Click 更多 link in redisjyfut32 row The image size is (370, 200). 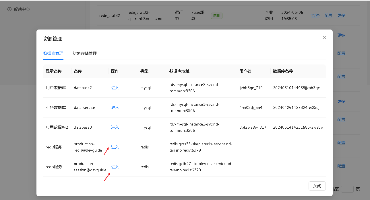[341, 15]
